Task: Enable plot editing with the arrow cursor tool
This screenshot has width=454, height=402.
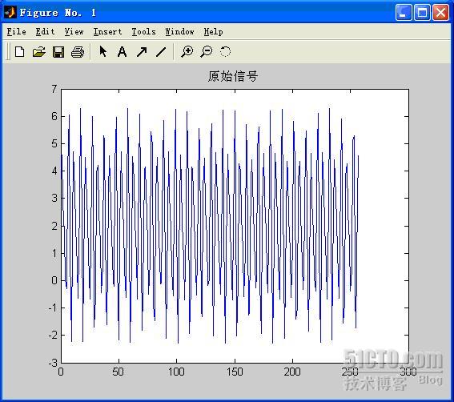Action: coord(102,51)
